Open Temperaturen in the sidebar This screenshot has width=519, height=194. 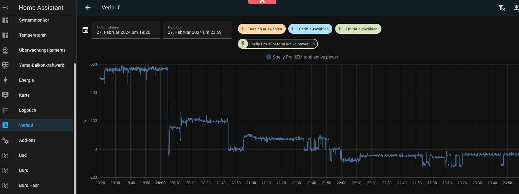pos(37,35)
